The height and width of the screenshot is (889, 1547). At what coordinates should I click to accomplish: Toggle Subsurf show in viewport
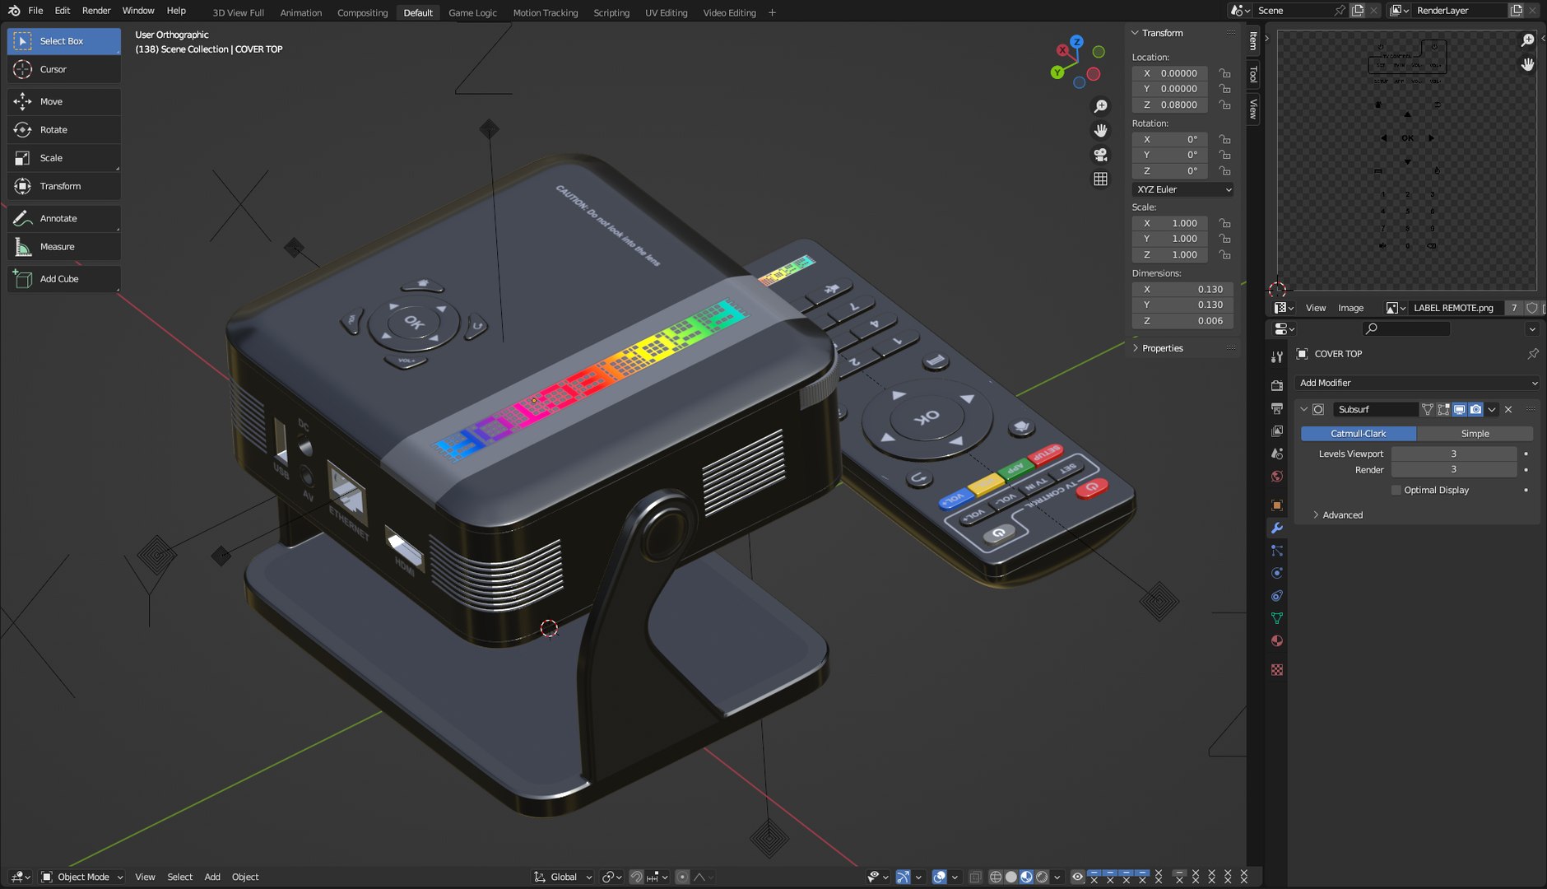tap(1459, 409)
